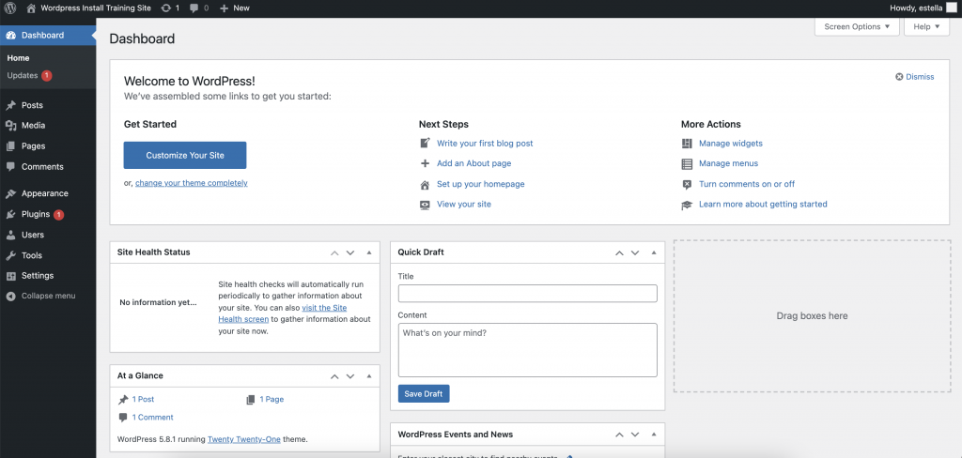This screenshot has width=962, height=458.
Task: Focus the Quick Draft Title field
Action: coord(528,294)
